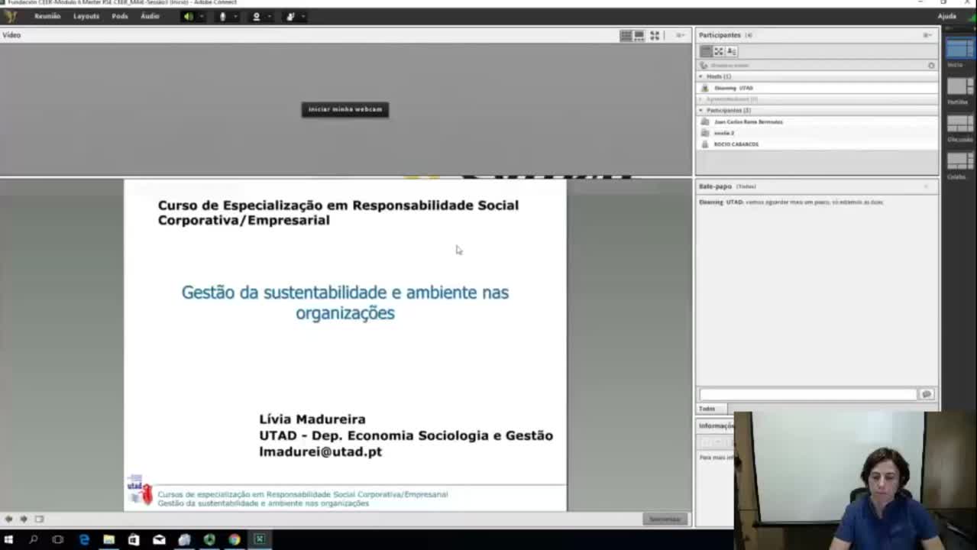
Task: Click the webcam icon in the top toolbar
Action: point(256,16)
